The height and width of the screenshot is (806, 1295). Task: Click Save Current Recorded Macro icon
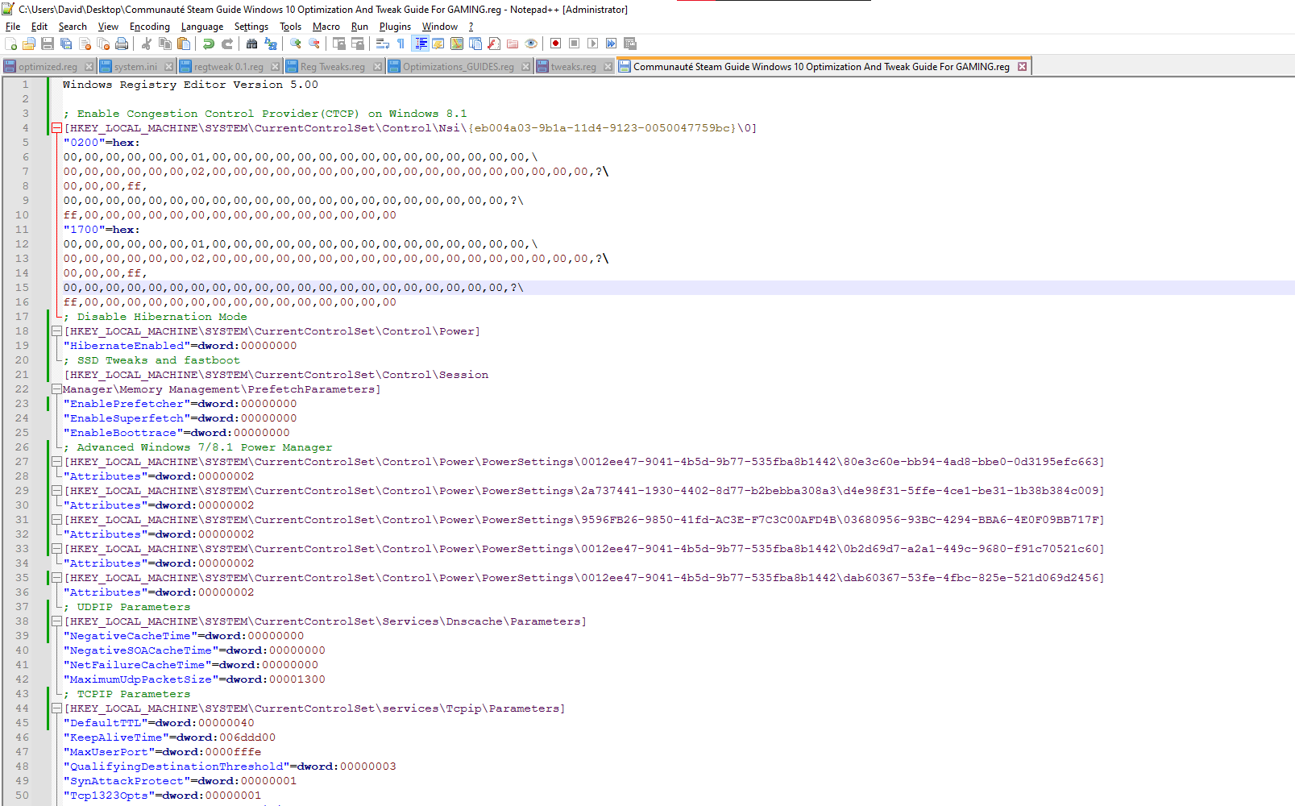(x=630, y=44)
